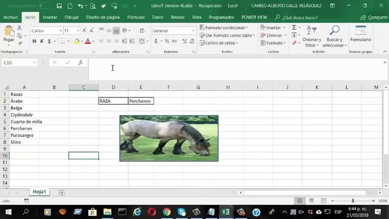The height and width of the screenshot is (219, 389).
Task: Collapse the ribbon with the chevron
Action: click(385, 52)
